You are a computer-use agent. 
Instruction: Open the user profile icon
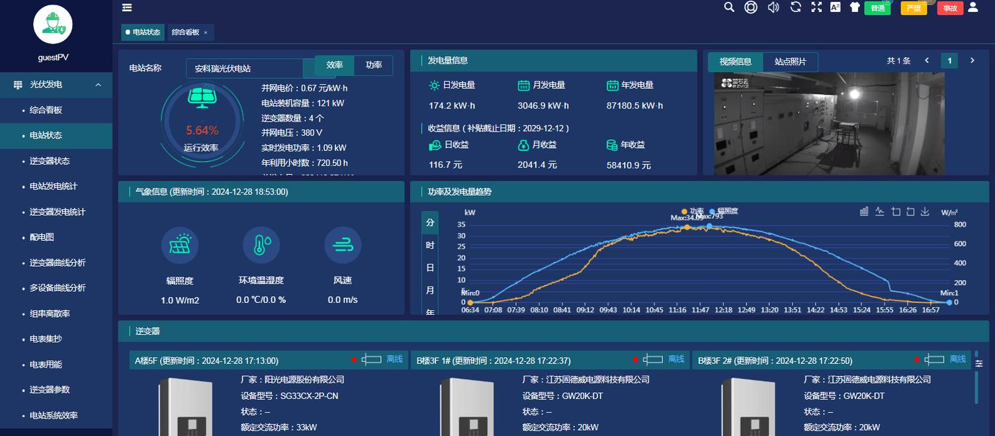[973, 7]
